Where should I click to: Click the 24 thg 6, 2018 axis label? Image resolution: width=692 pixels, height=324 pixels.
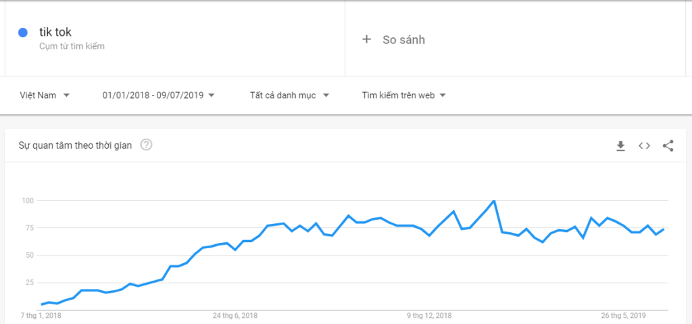click(235, 316)
